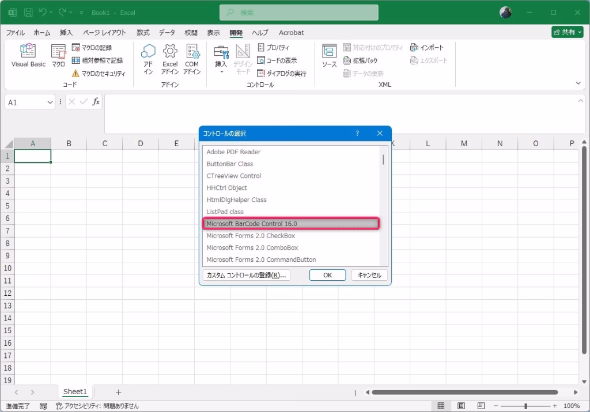Click inside the formula bar

tap(341, 114)
